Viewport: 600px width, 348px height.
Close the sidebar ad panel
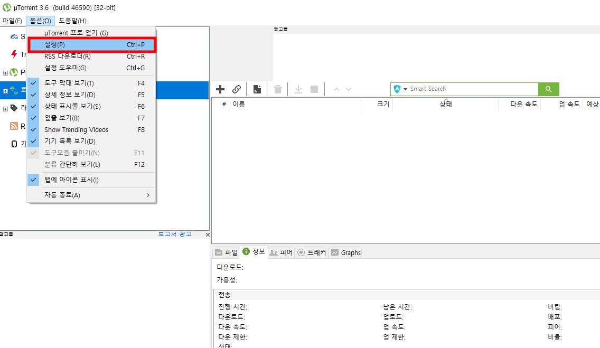[208, 234]
